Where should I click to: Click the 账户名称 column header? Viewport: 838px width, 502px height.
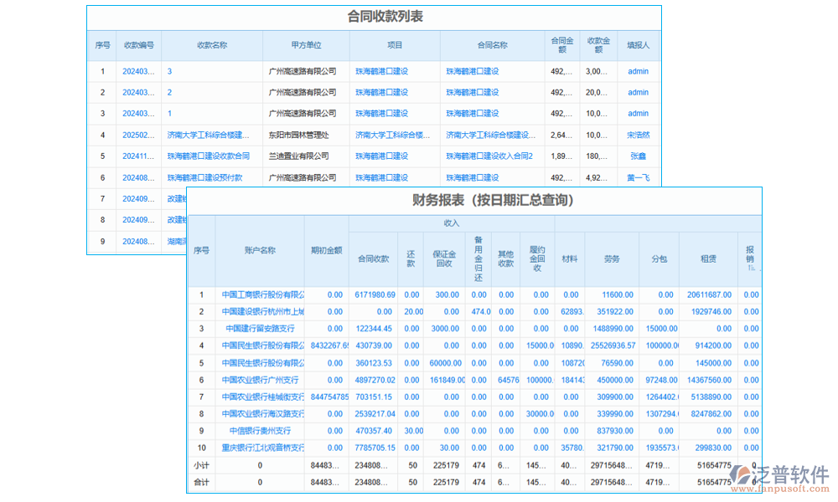[260, 250]
